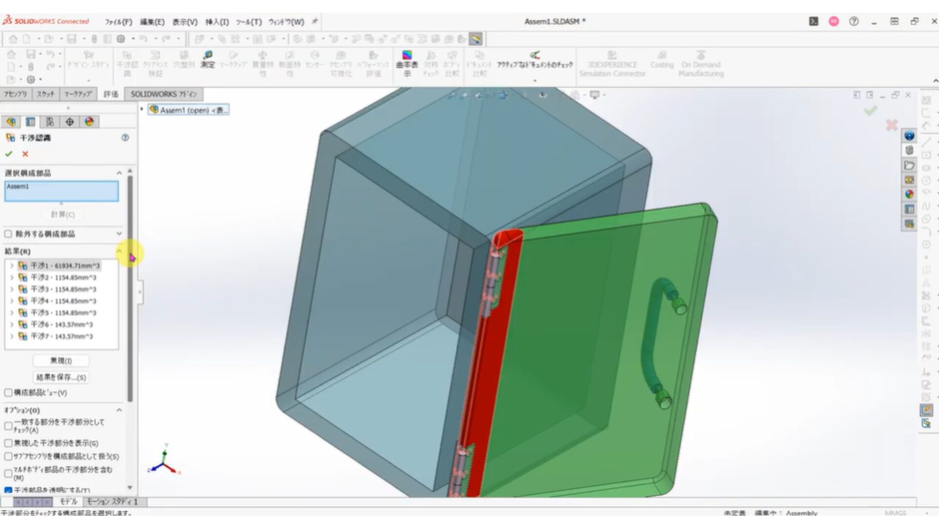939x528 pixels.
Task: Expand interference 干渉2 result row
Action: 12,278
